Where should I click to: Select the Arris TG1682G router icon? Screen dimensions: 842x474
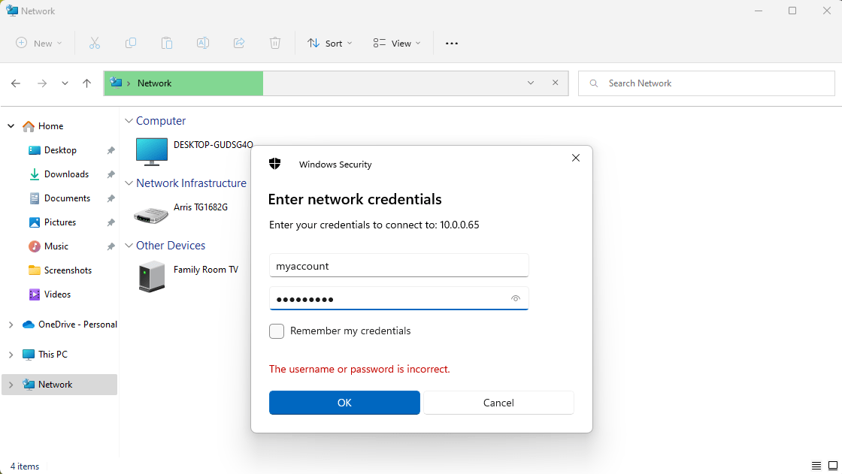(151, 216)
